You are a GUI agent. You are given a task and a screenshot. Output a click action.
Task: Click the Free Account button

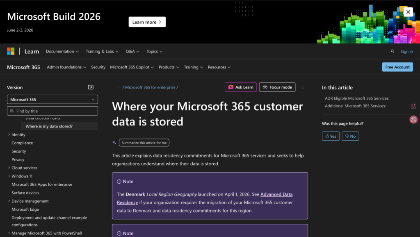click(397, 67)
